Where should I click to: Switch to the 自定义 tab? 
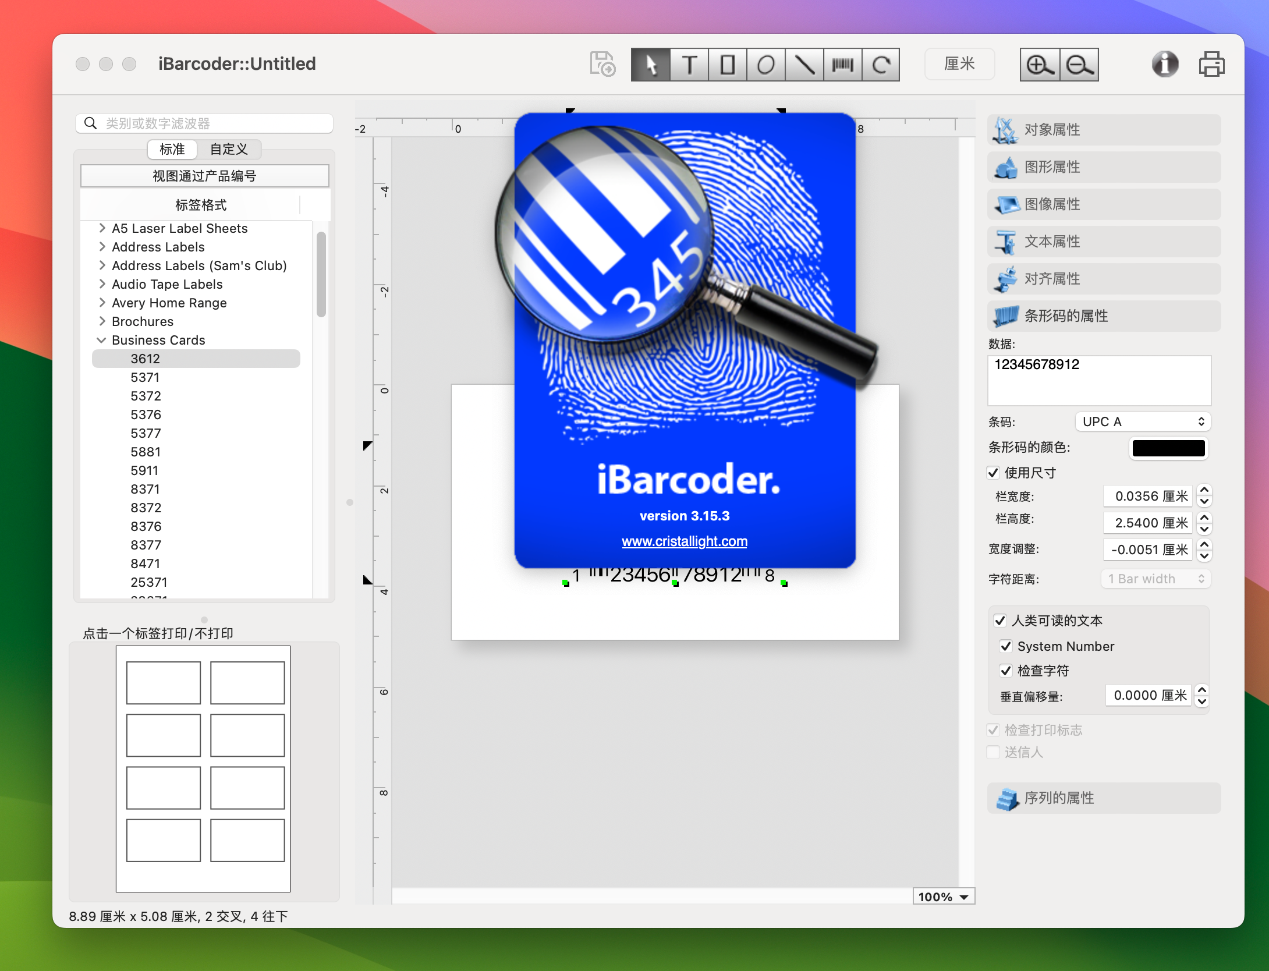[228, 150]
